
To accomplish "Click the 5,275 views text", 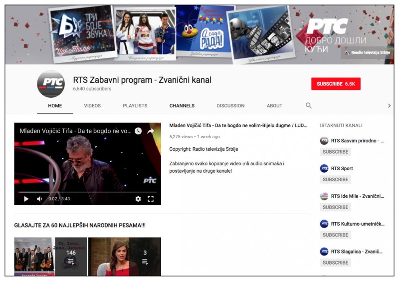I will point(181,137).
